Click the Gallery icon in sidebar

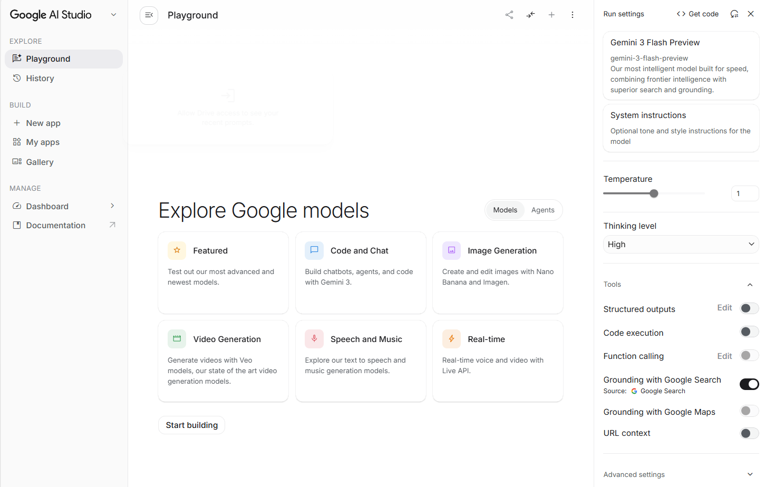17,162
